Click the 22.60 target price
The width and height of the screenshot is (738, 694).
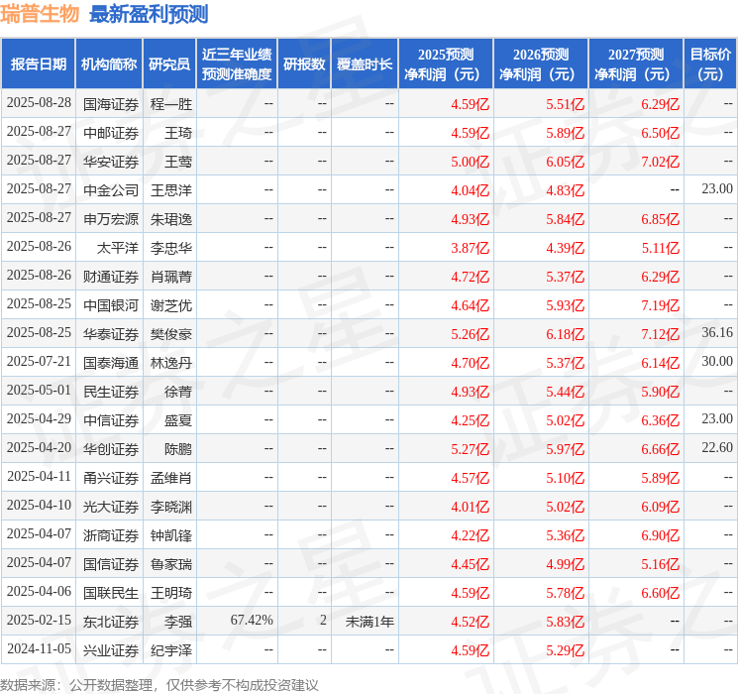[717, 447]
